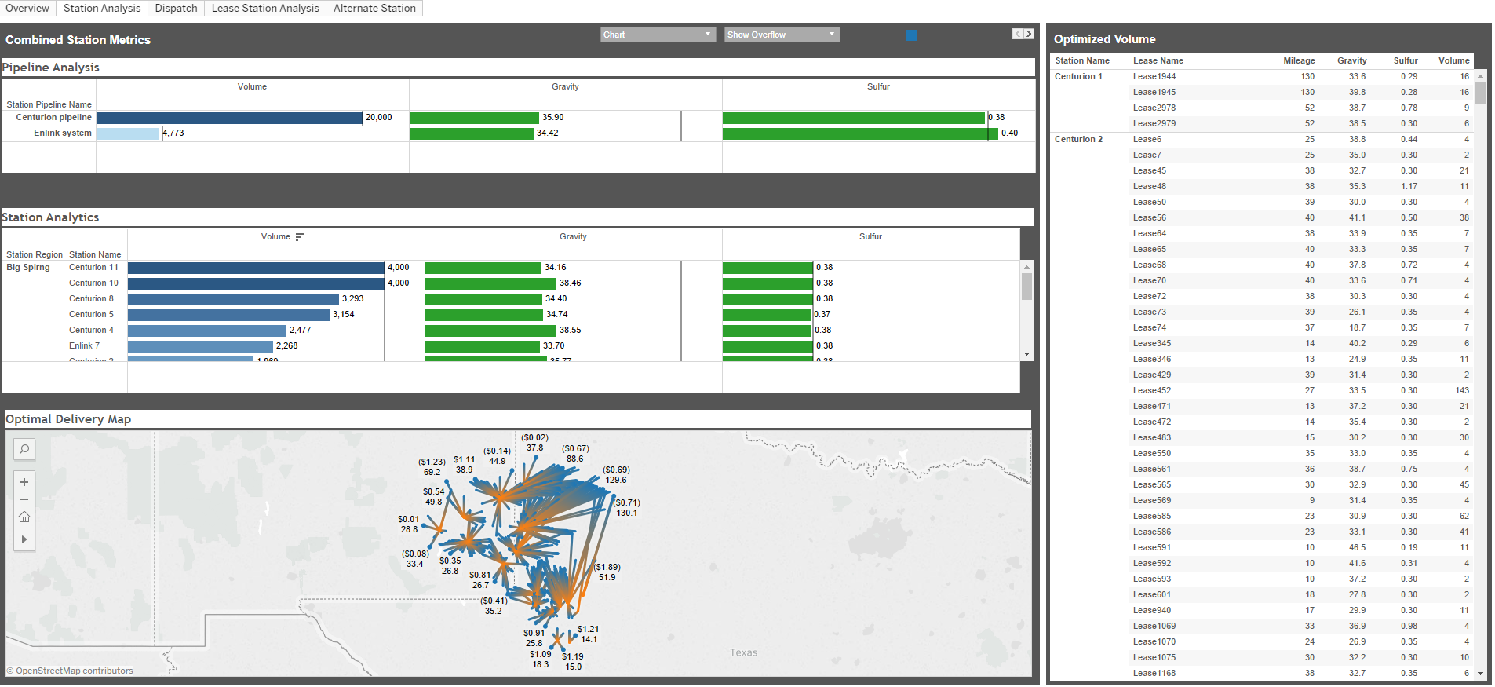Zoom in on the delivery map
Image resolution: width=1495 pixels, height=687 pixels.
point(24,482)
